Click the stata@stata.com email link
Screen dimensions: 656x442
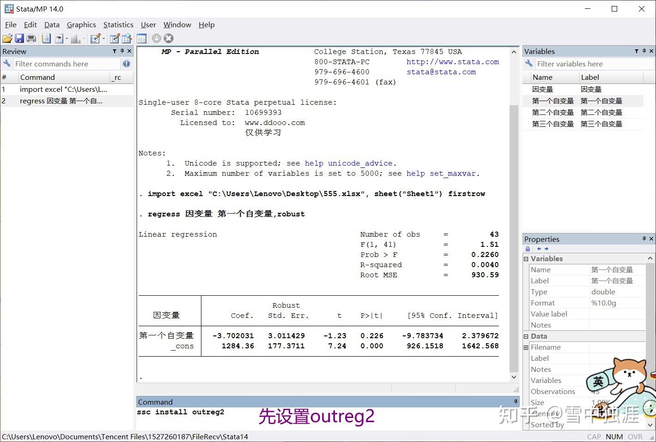click(x=441, y=72)
